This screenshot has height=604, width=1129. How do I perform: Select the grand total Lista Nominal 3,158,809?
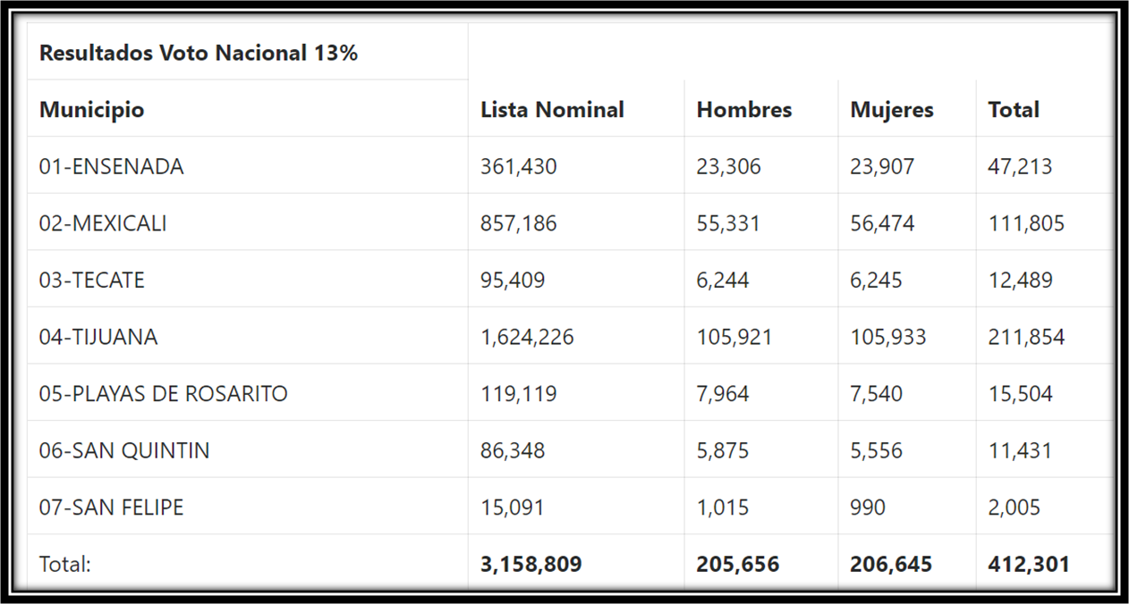(x=531, y=565)
